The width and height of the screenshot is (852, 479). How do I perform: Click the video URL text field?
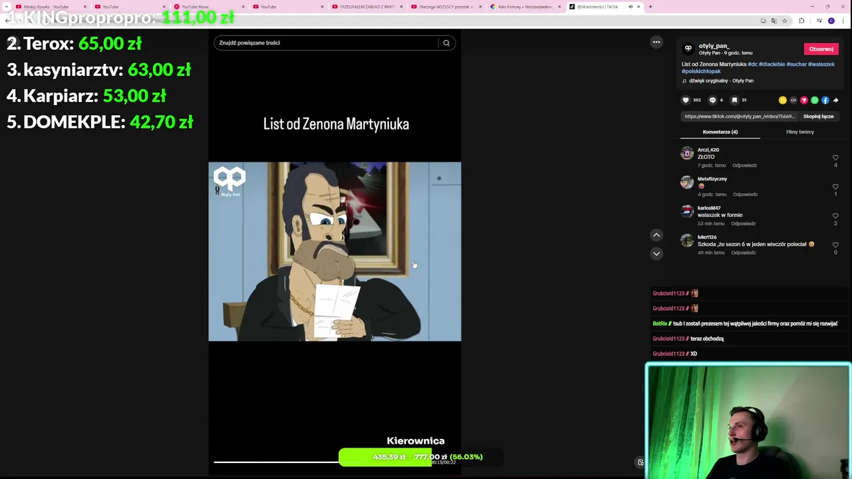pos(740,116)
